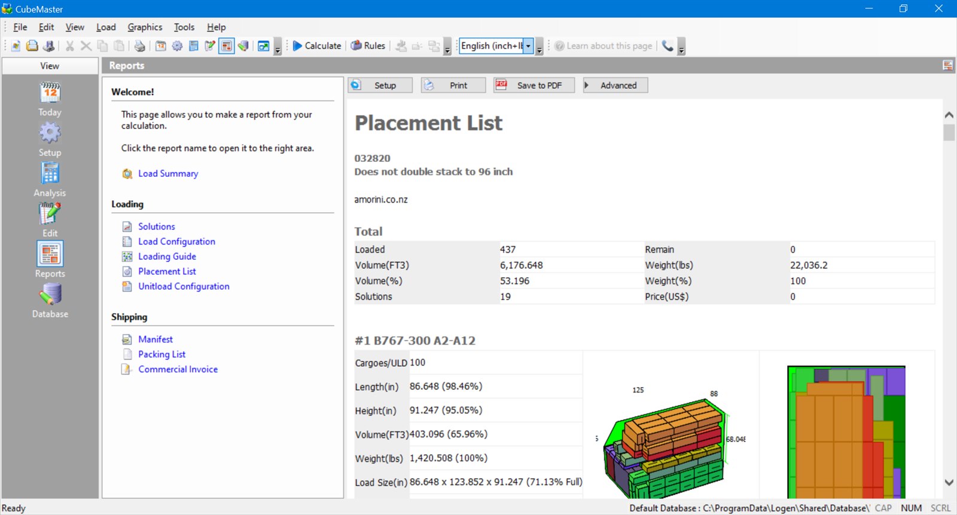The image size is (957, 515).
Task: Open the Tools menu
Action: pyautogui.click(x=184, y=27)
